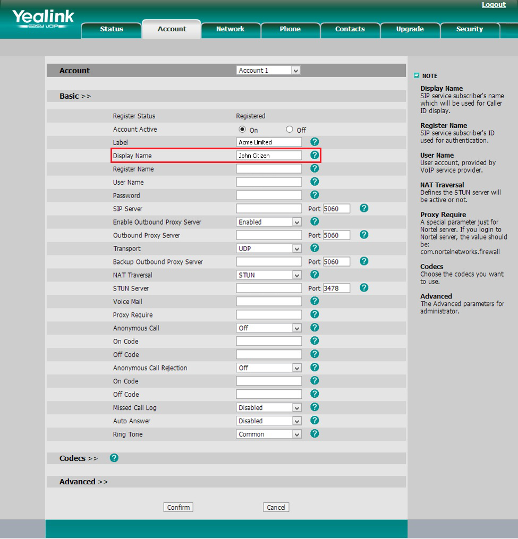518x539 pixels.
Task: Click the STUN Server port field showing 3478
Action: click(x=336, y=288)
